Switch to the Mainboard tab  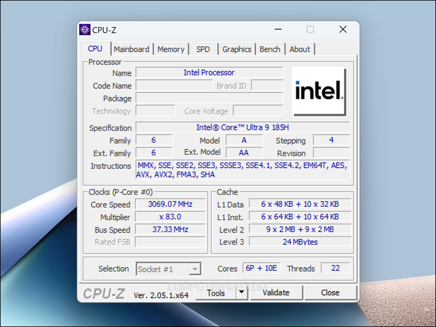(x=131, y=49)
